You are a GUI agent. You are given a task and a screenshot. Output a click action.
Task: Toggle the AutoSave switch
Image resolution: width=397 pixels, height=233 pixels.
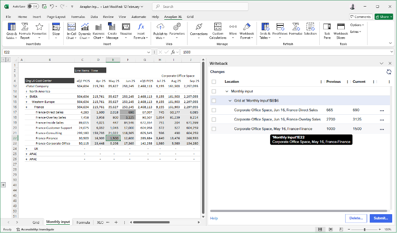pos(32,7)
